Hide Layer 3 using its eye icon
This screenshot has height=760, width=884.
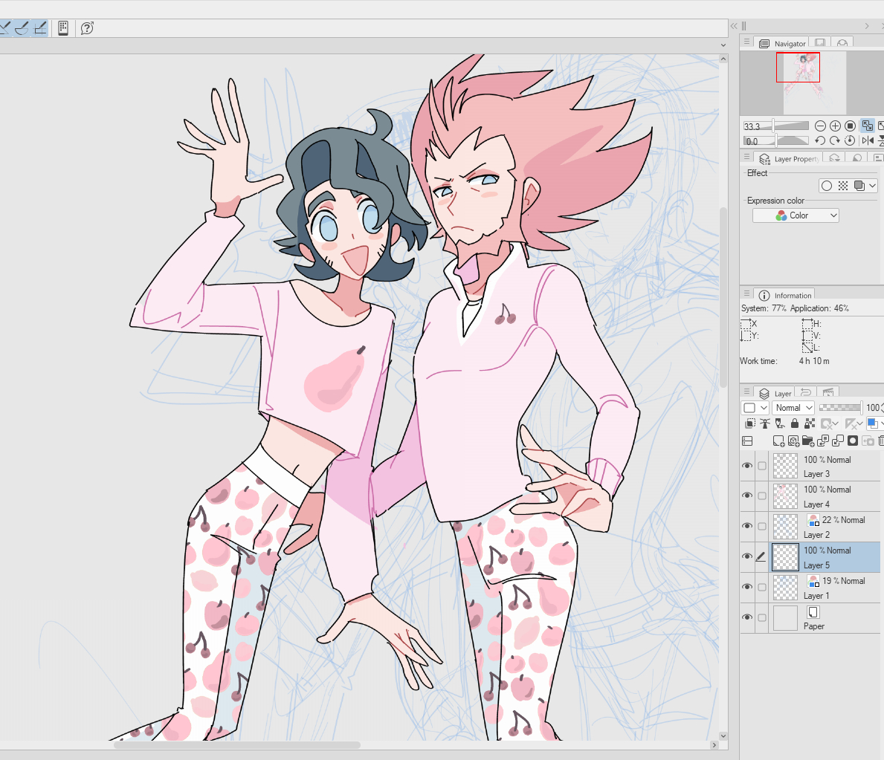point(747,466)
